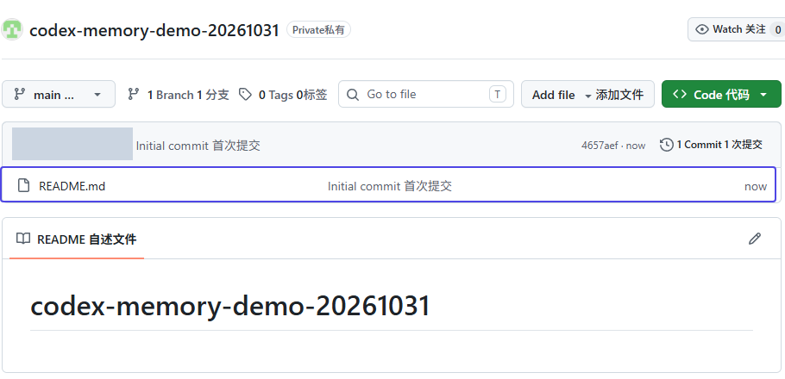Screen dimensions: 785x379
Task: Open the latest commit message Initial commit
Action: point(198,146)
